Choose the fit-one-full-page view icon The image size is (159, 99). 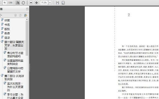pos(63,3)
